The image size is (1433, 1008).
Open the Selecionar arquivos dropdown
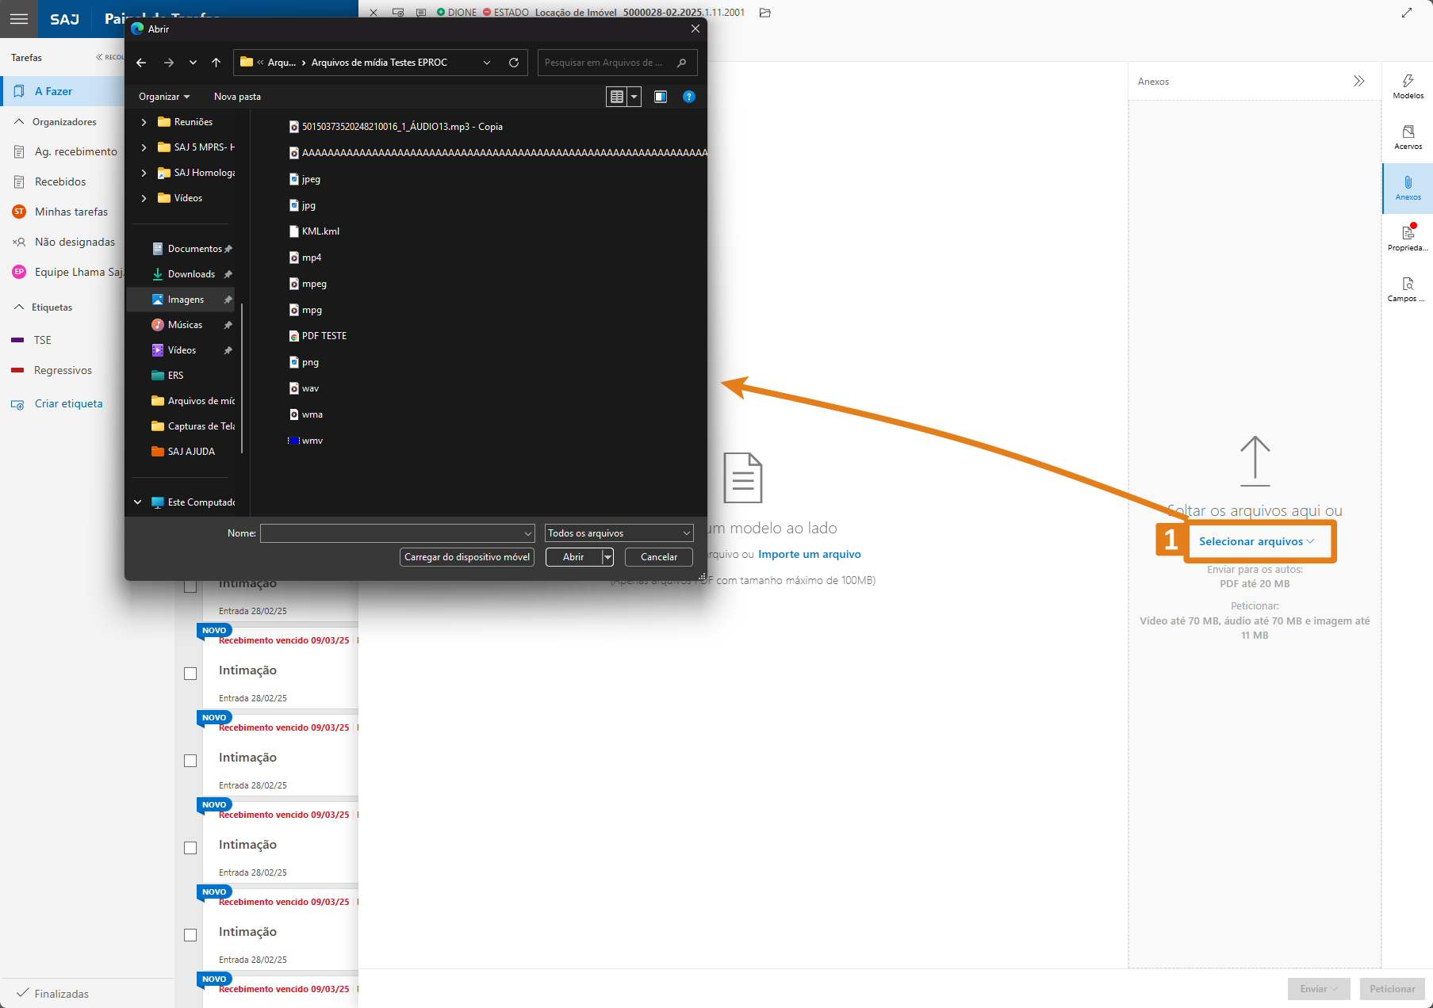tap(1256, 541)
